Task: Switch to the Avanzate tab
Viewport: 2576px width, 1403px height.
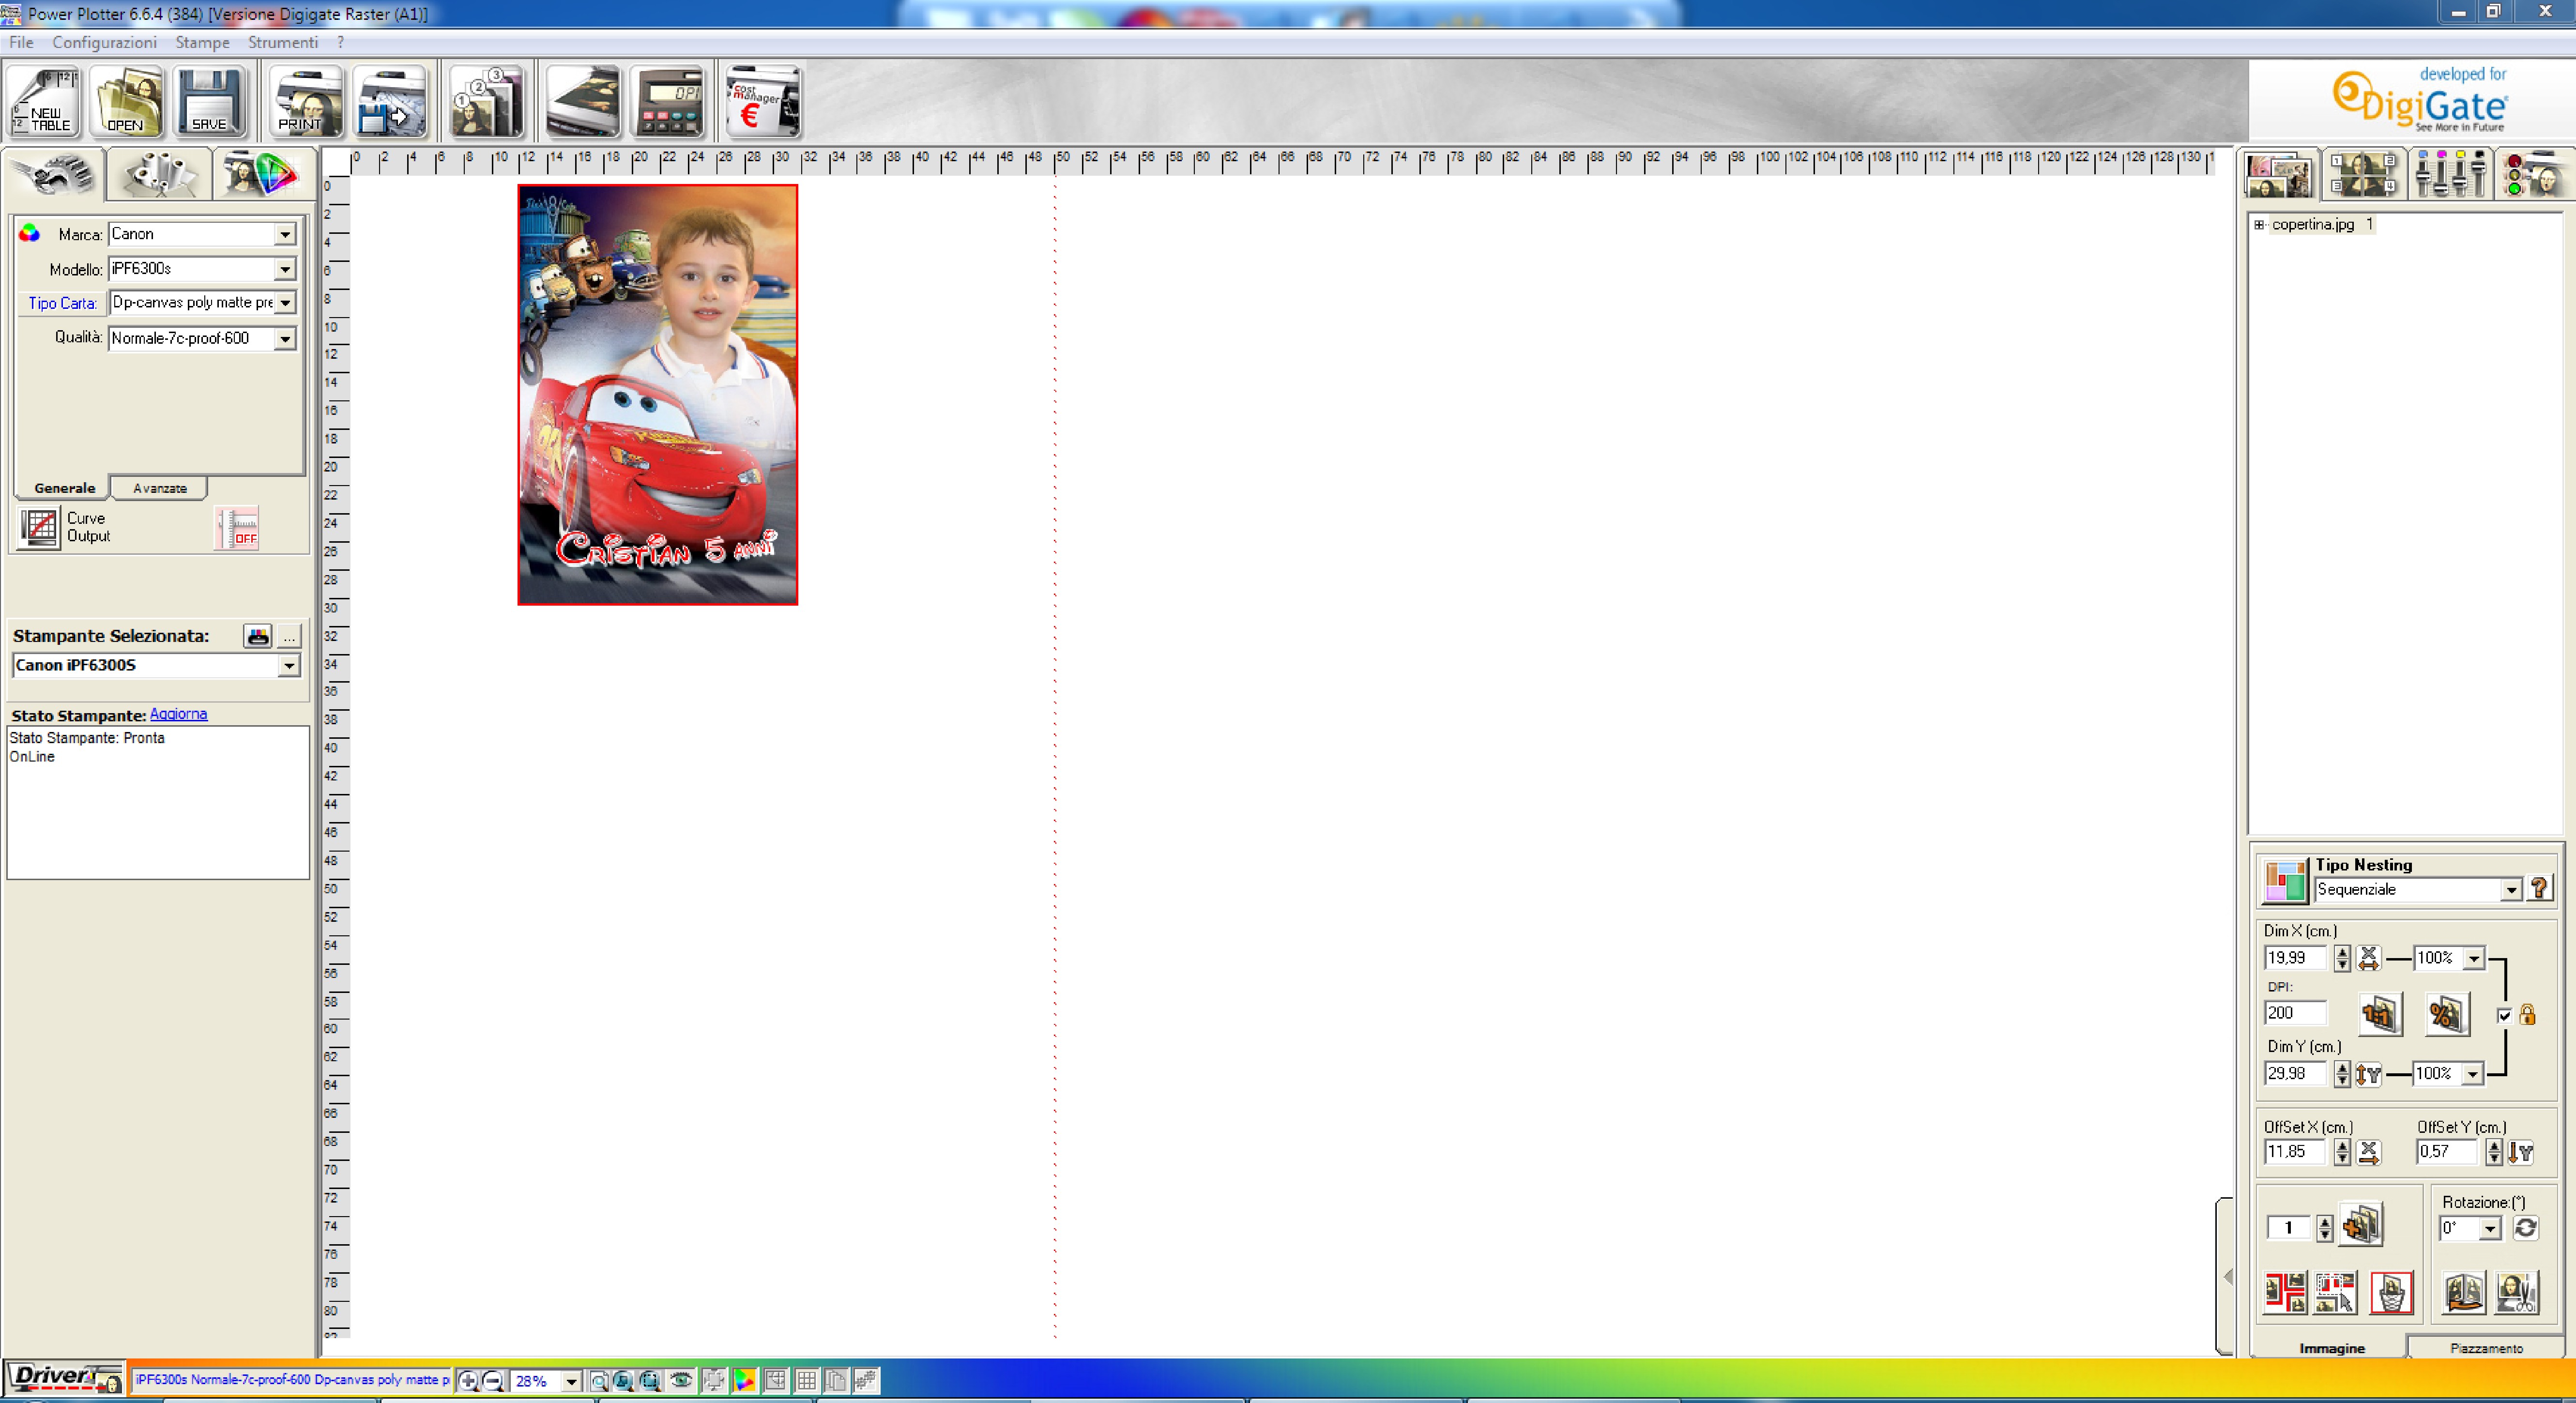Action: pos(159,488)
